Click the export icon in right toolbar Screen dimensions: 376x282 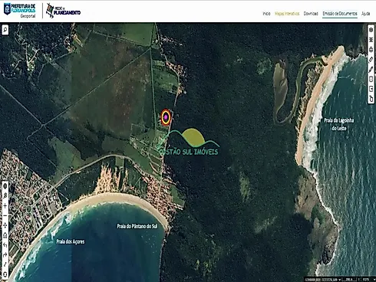pyautogui.click(x=371, y=89)
